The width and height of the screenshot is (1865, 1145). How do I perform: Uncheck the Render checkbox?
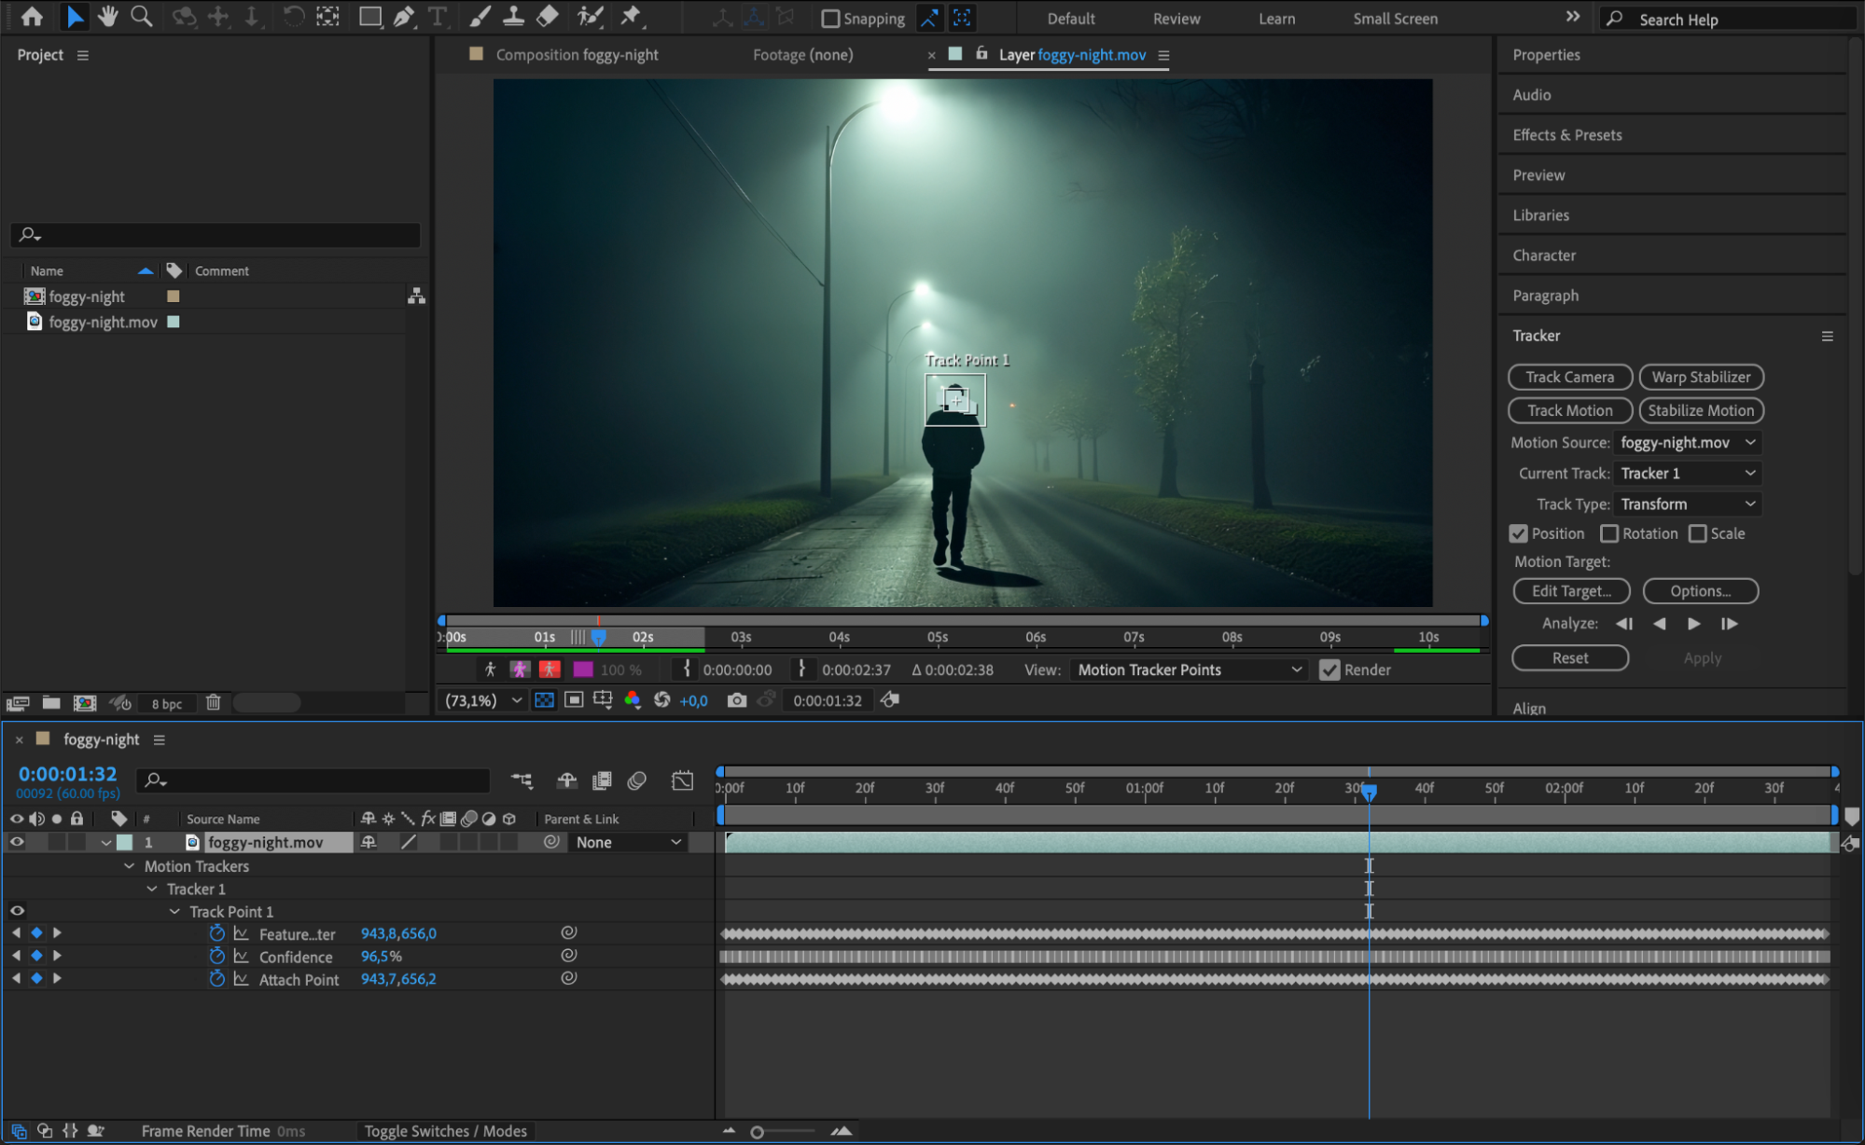click(1329, 669)
